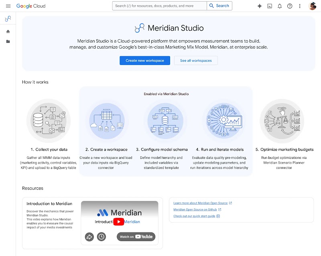The image size is (321, 256).
Task: Click the external link icon after Github link
Action: coord(219,209)
